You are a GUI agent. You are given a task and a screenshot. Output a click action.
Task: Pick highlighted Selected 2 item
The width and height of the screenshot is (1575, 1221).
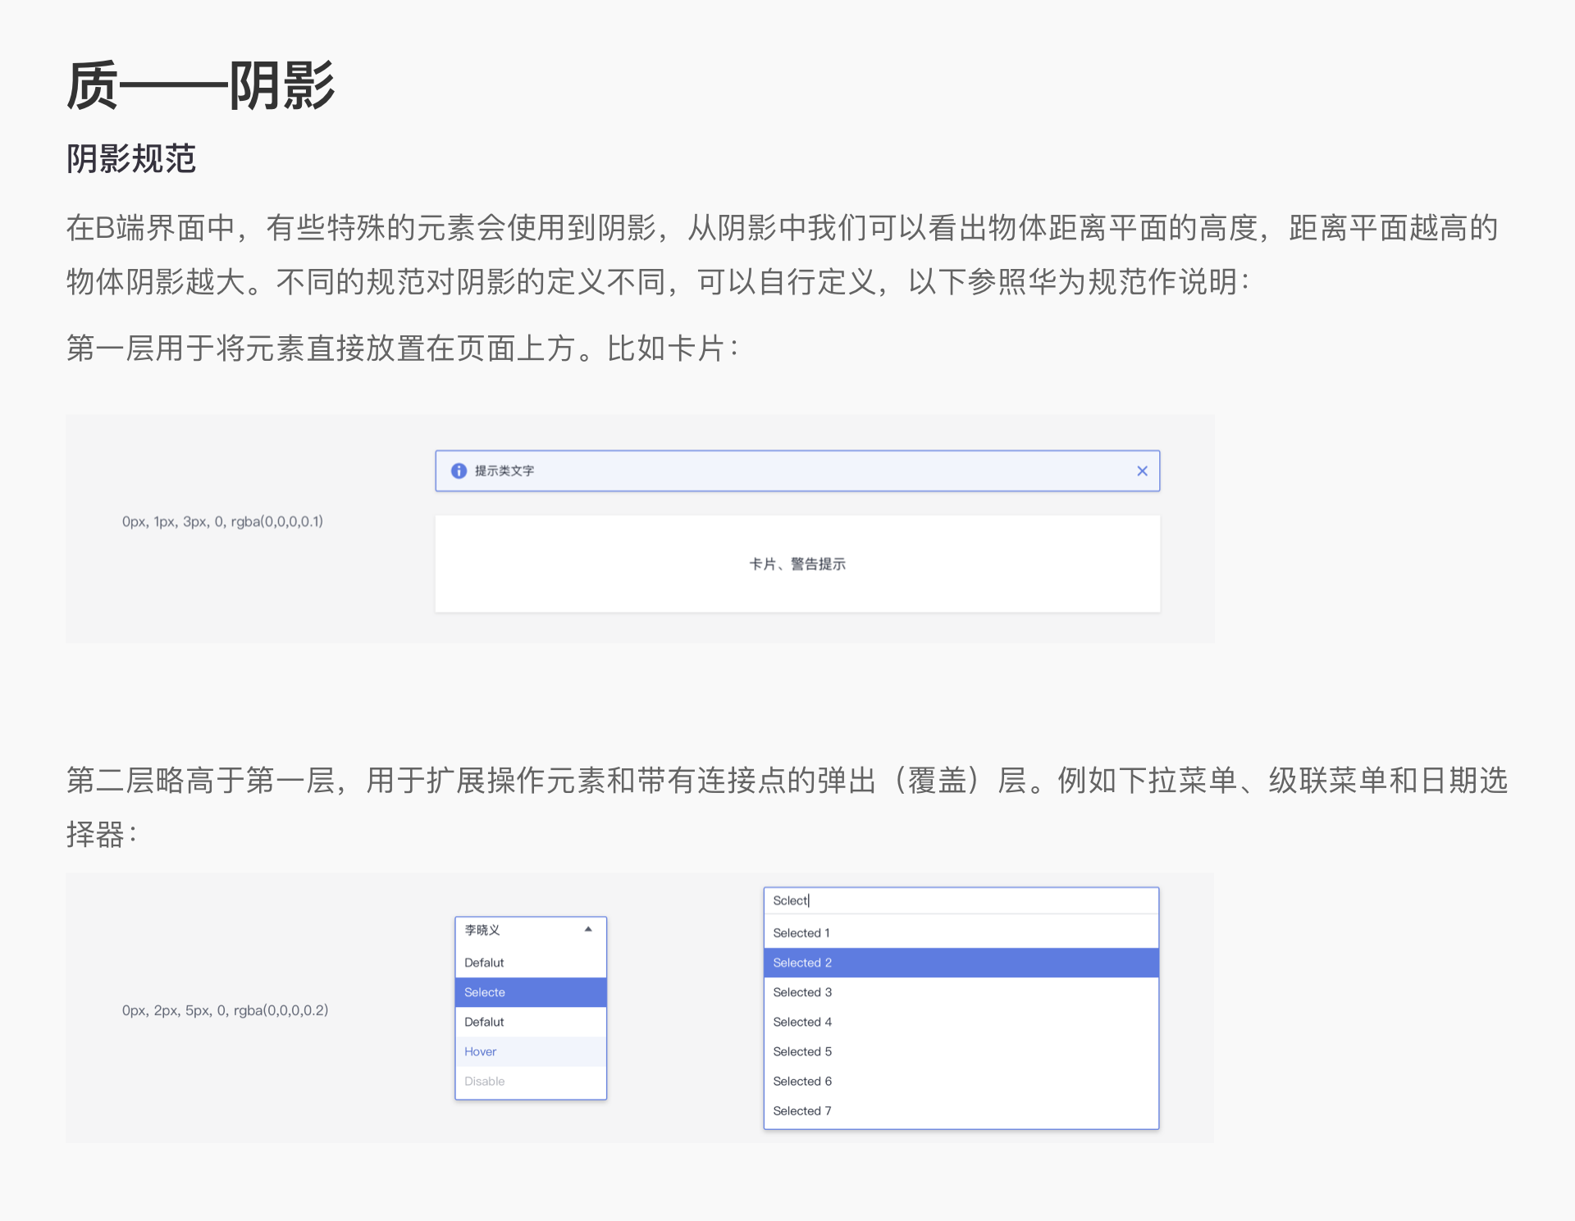pyautogui.click(x=960, y=963)
